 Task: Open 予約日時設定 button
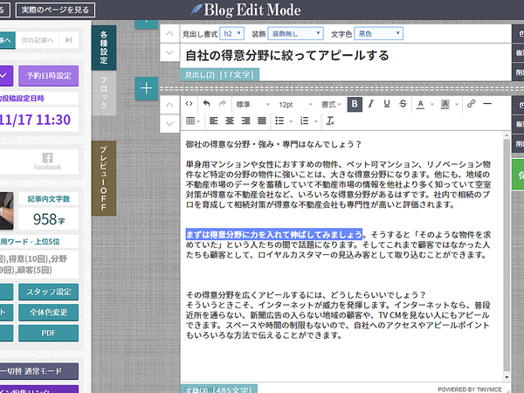point(48,76)
